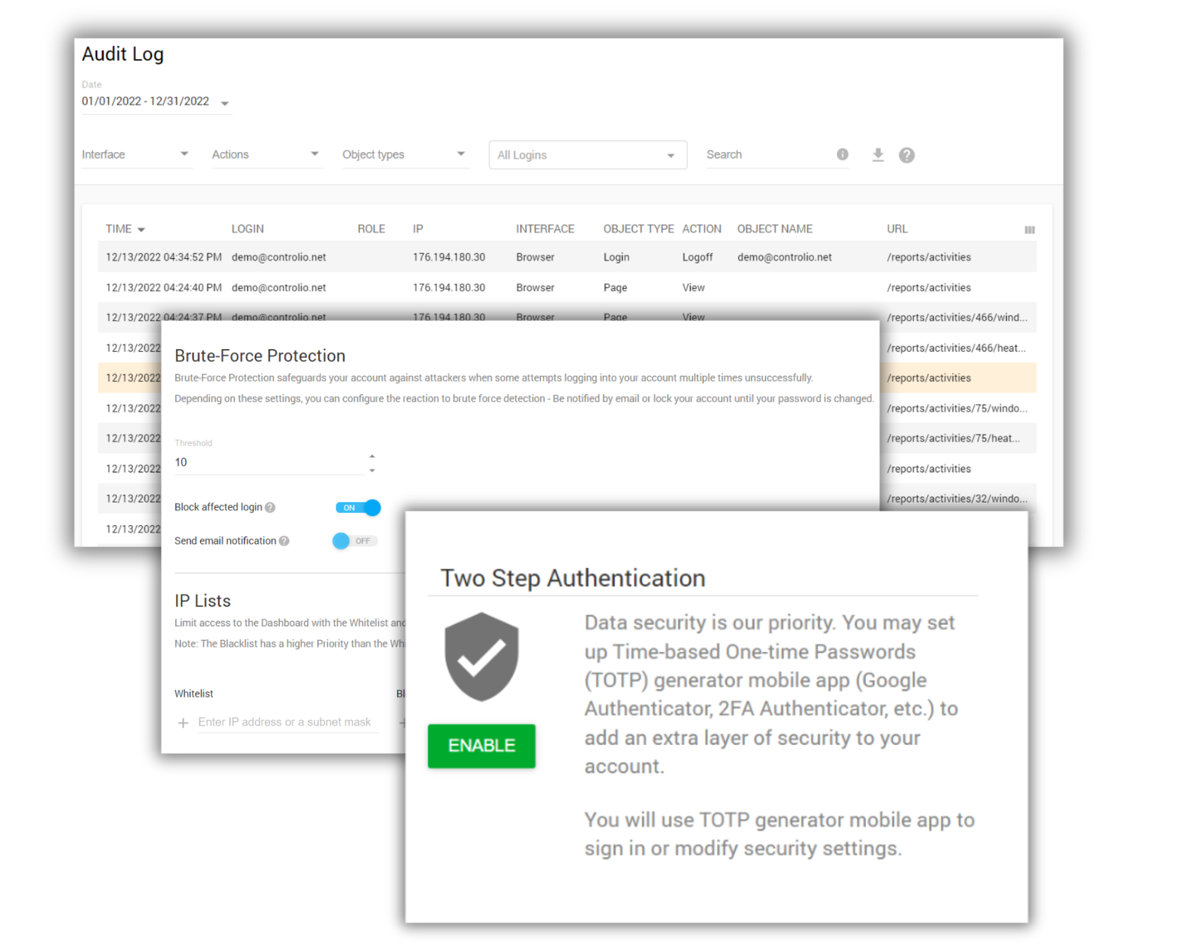1184x947 pixels.
Task: Click the Whitelist IP address input field
Action: click(x=288, y=722)
